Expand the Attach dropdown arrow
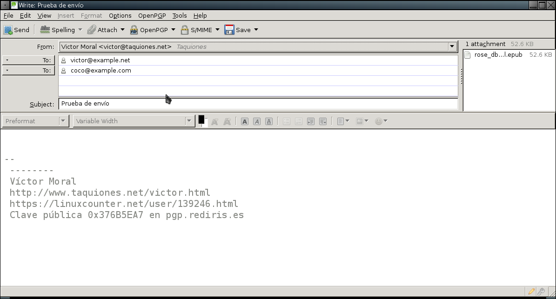The image size is (556, 299). pyautogui.click(x=123, y=30)
